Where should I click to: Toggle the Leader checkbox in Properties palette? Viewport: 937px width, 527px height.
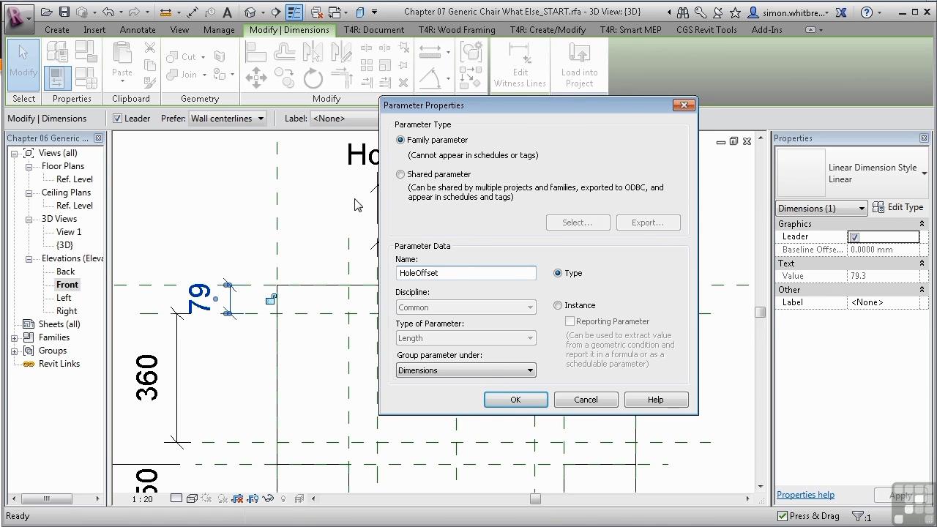854,237
